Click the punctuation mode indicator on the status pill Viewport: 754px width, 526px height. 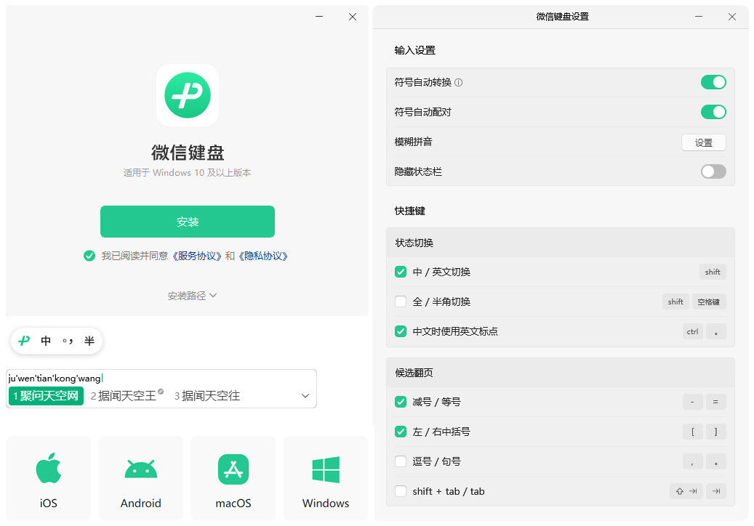69,340
